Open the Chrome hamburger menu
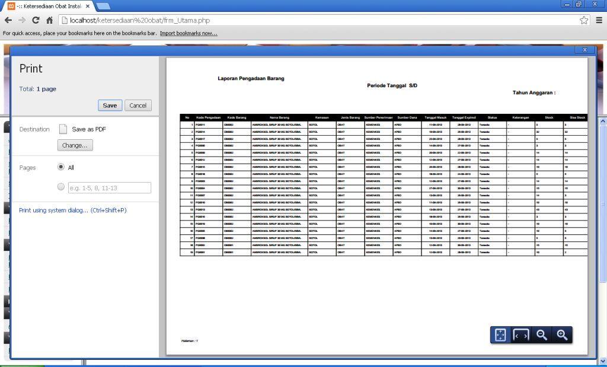 [599, 20]
